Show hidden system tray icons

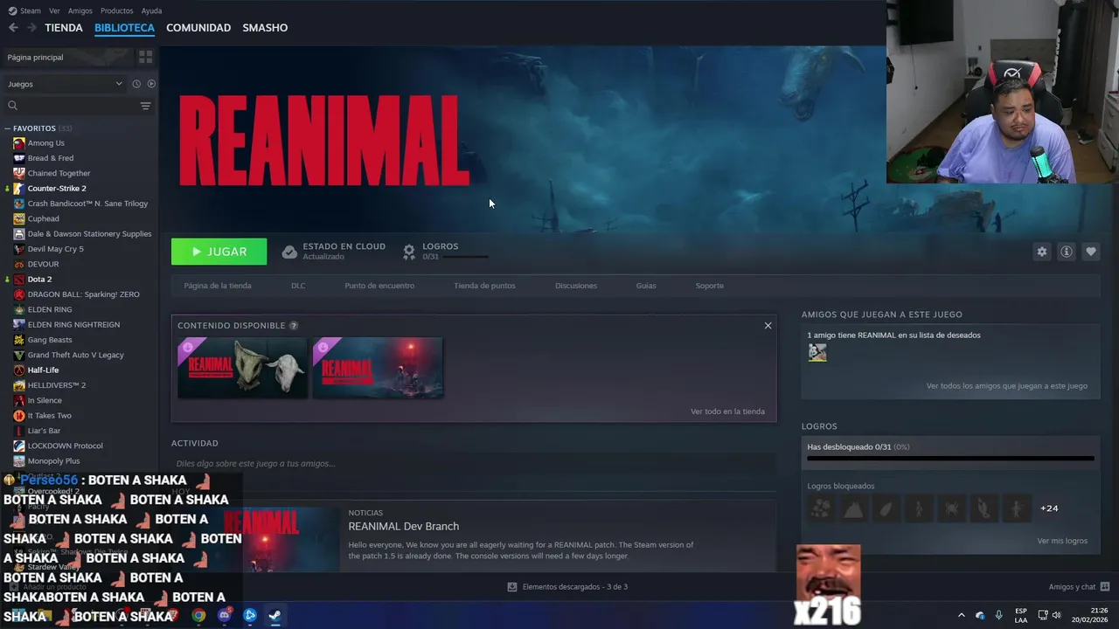point(962,615)
